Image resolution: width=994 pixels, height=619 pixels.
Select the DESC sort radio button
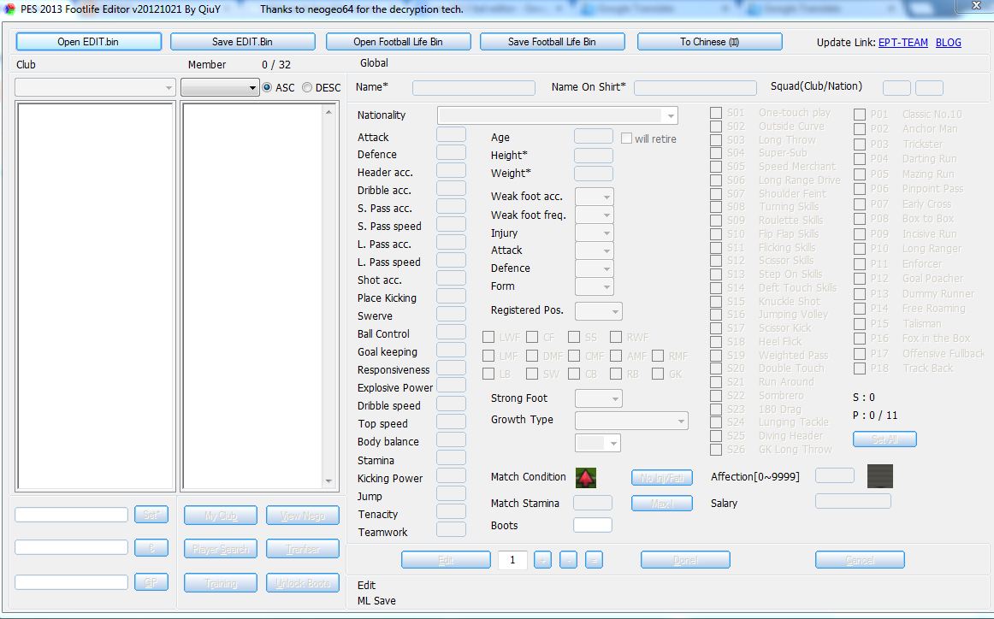tap(307, 87)
